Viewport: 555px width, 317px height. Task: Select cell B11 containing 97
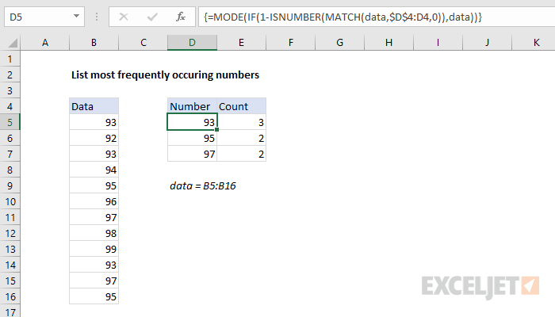[94, 217]
